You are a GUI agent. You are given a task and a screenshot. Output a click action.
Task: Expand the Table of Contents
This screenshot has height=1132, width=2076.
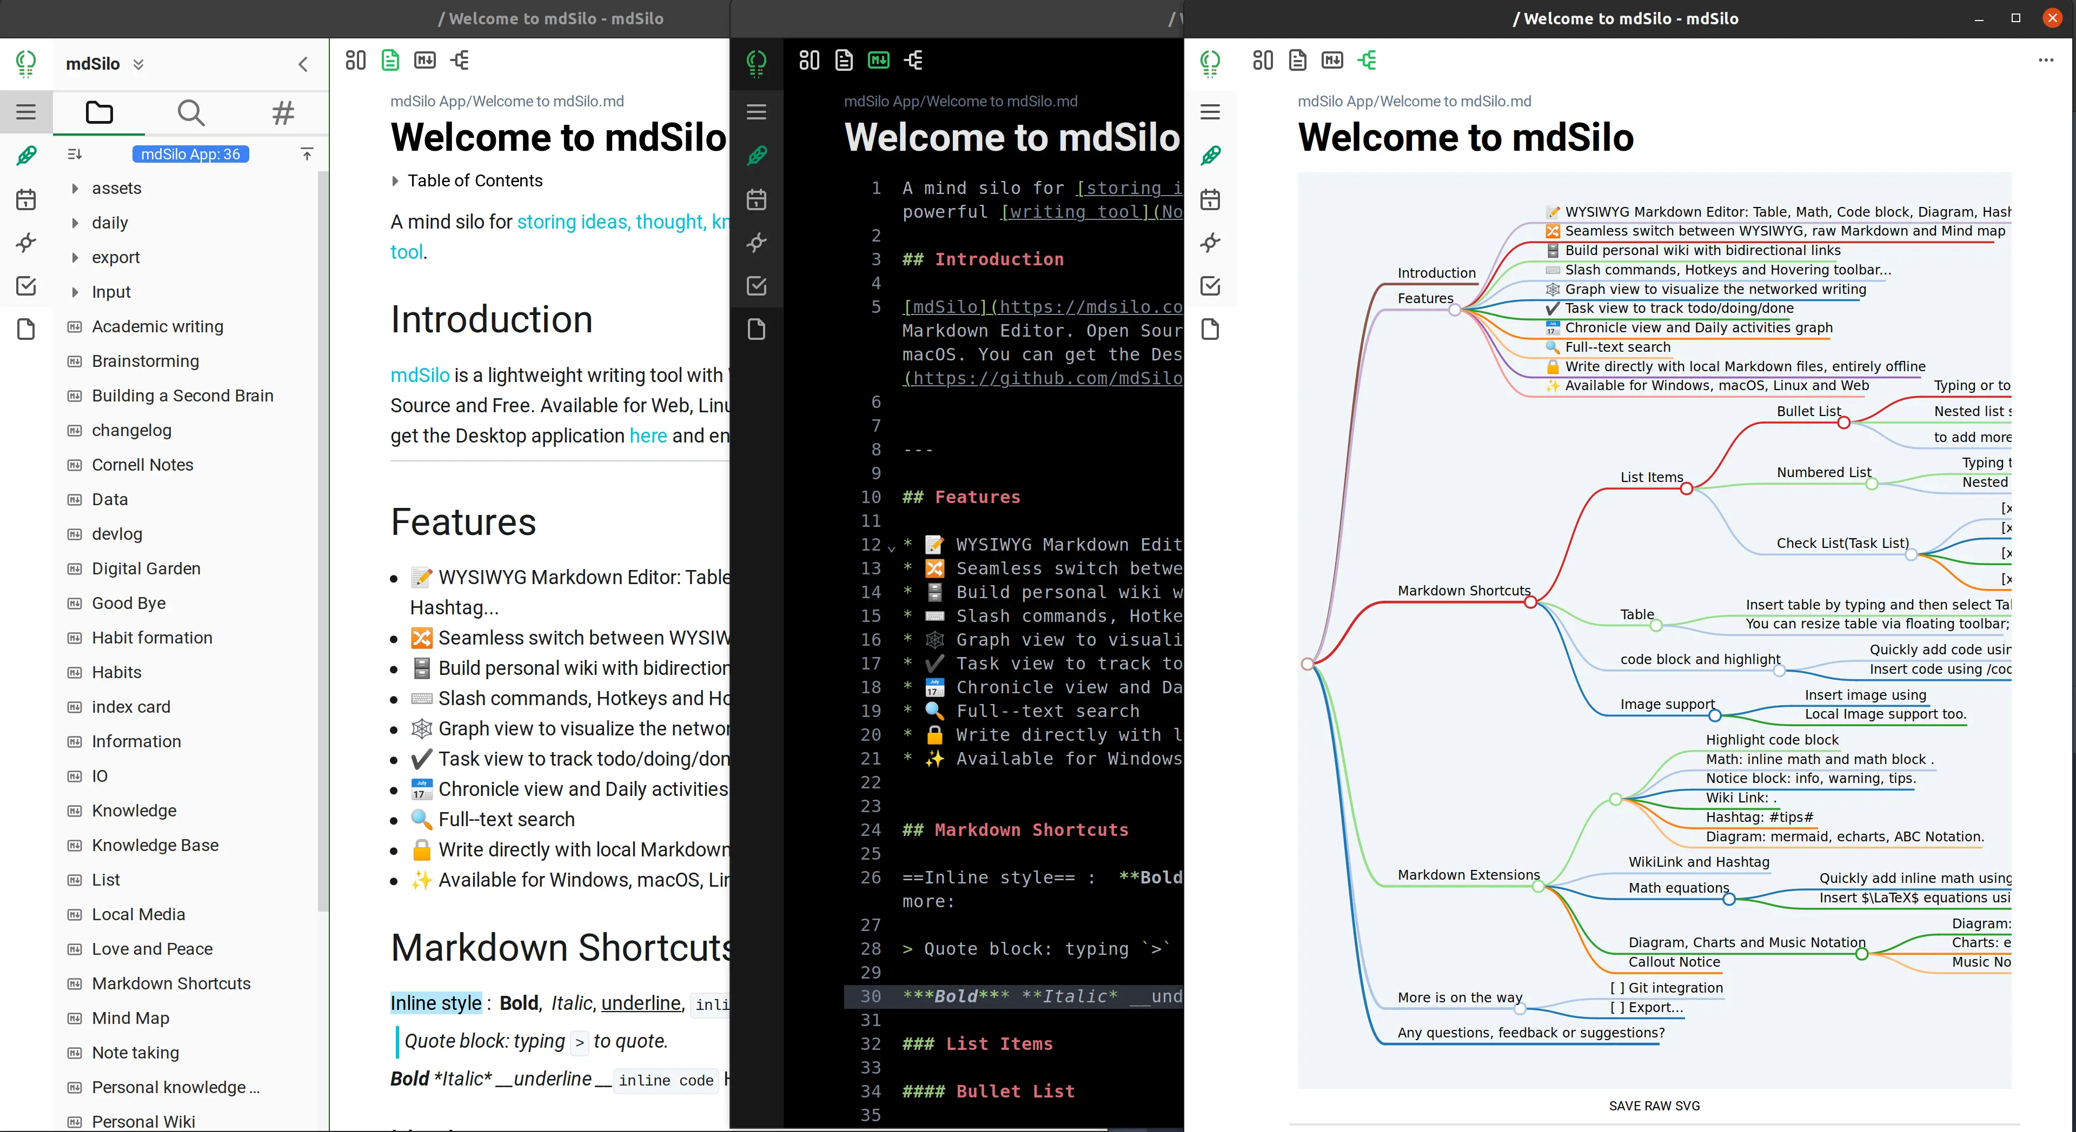coord(395,181)
